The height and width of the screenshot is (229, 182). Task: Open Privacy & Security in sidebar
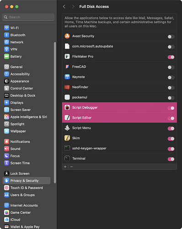pos(27,180)
